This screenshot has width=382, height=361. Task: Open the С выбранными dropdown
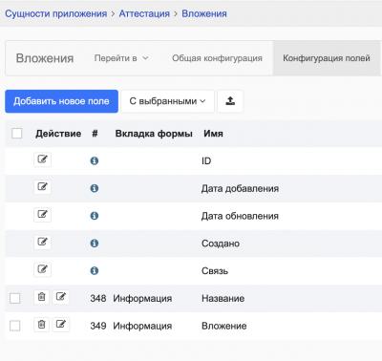pos(167,101)
